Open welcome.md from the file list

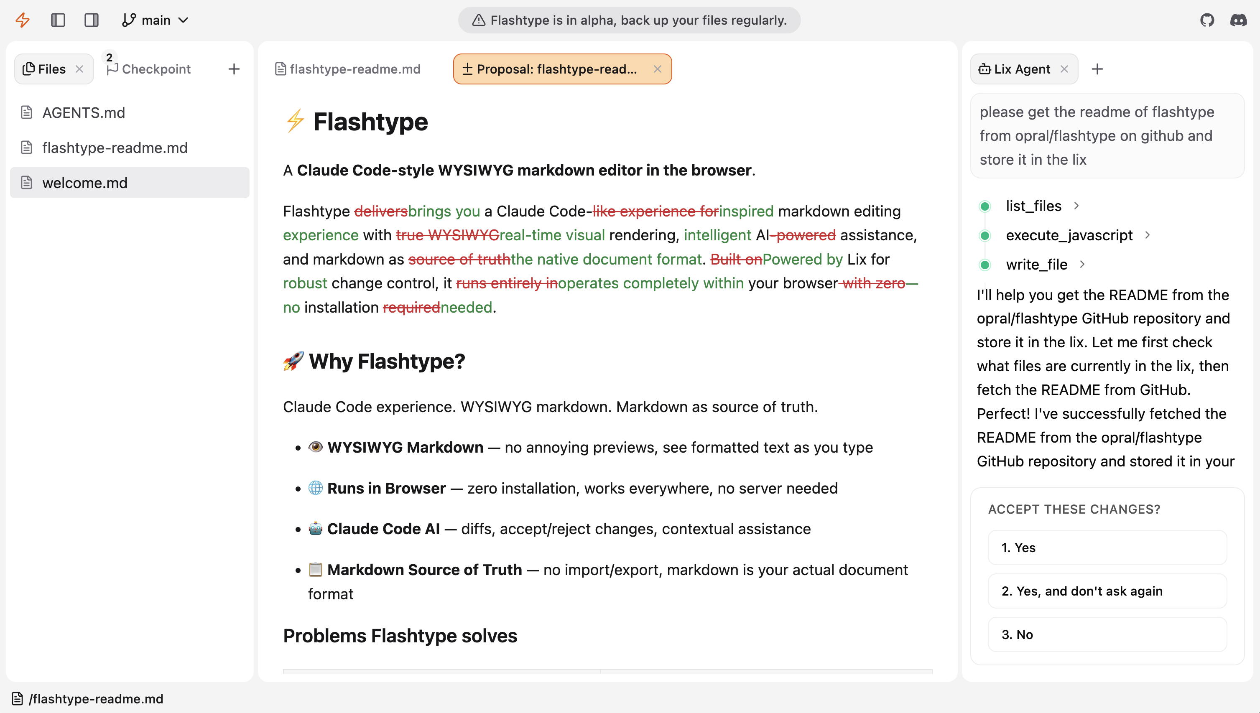85,183
